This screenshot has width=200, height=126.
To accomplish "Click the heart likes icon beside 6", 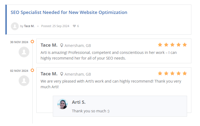I will (x=74, y=26).
